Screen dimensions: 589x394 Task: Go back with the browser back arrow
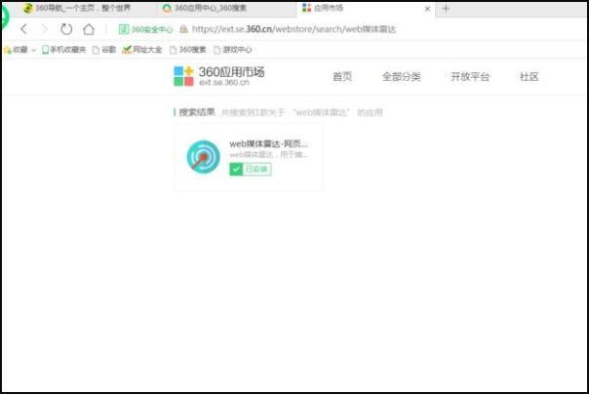[x=24, y=29]
